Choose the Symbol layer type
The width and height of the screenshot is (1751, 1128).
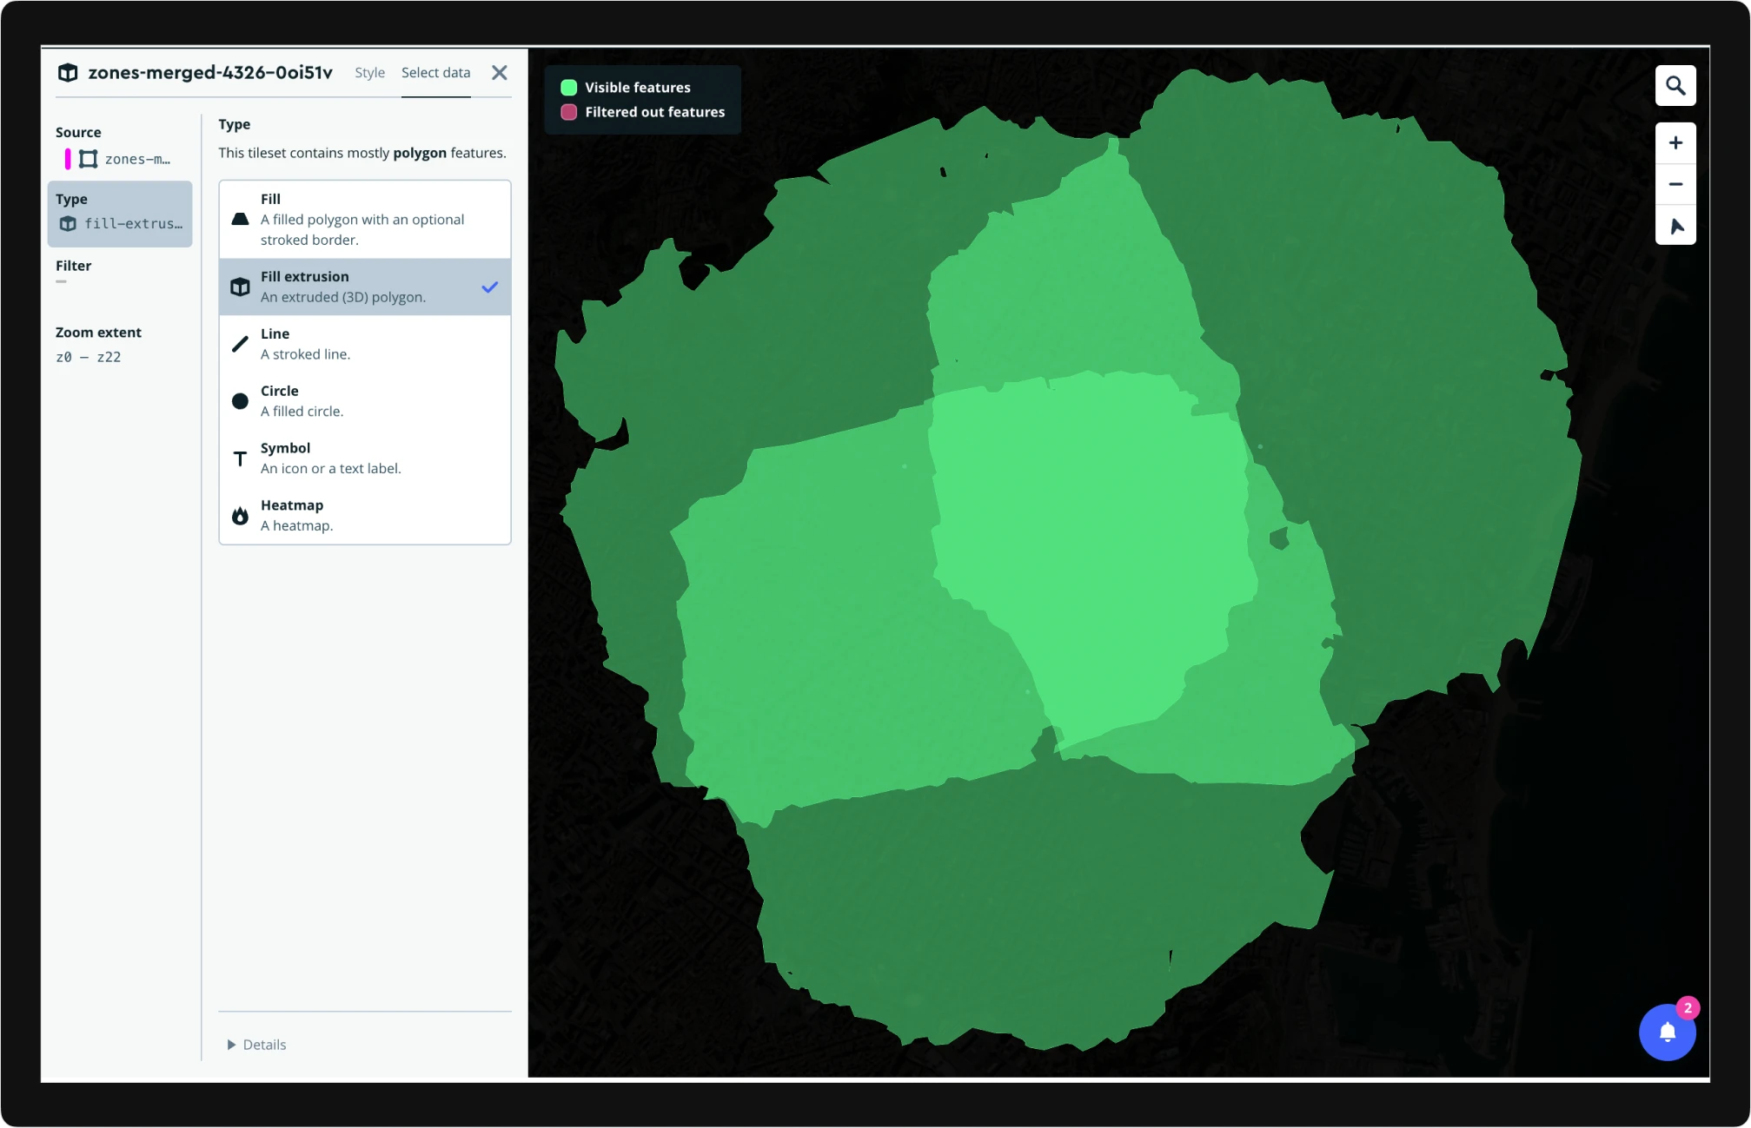click(365, 458)
